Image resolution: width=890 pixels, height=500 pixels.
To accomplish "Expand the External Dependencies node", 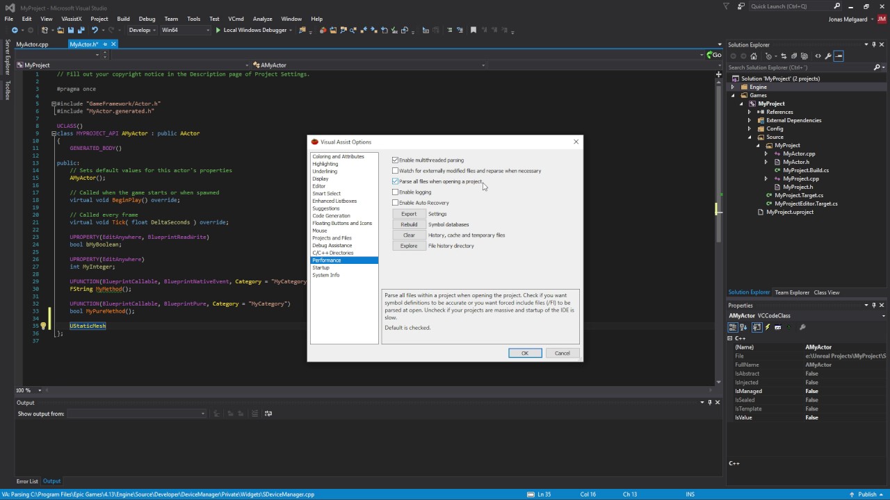I will [749, 120].
